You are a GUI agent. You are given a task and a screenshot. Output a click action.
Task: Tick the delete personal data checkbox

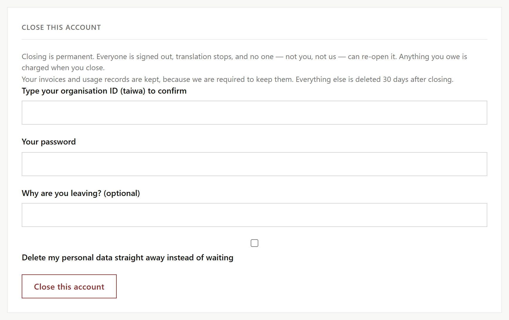(254, 243)
